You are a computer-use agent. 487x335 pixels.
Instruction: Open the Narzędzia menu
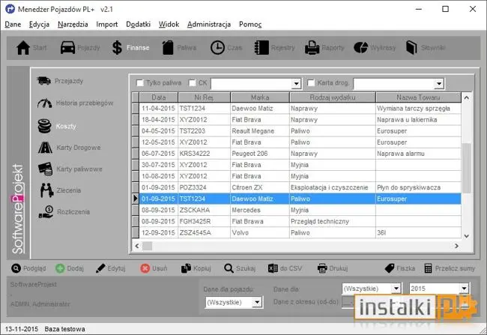click(x=73, y=24)
